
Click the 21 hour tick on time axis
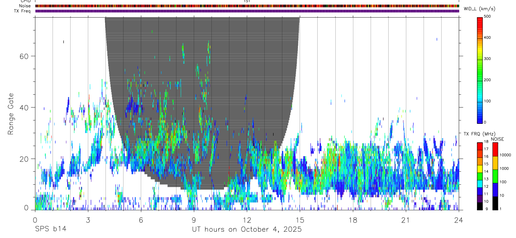pos(405,220)
